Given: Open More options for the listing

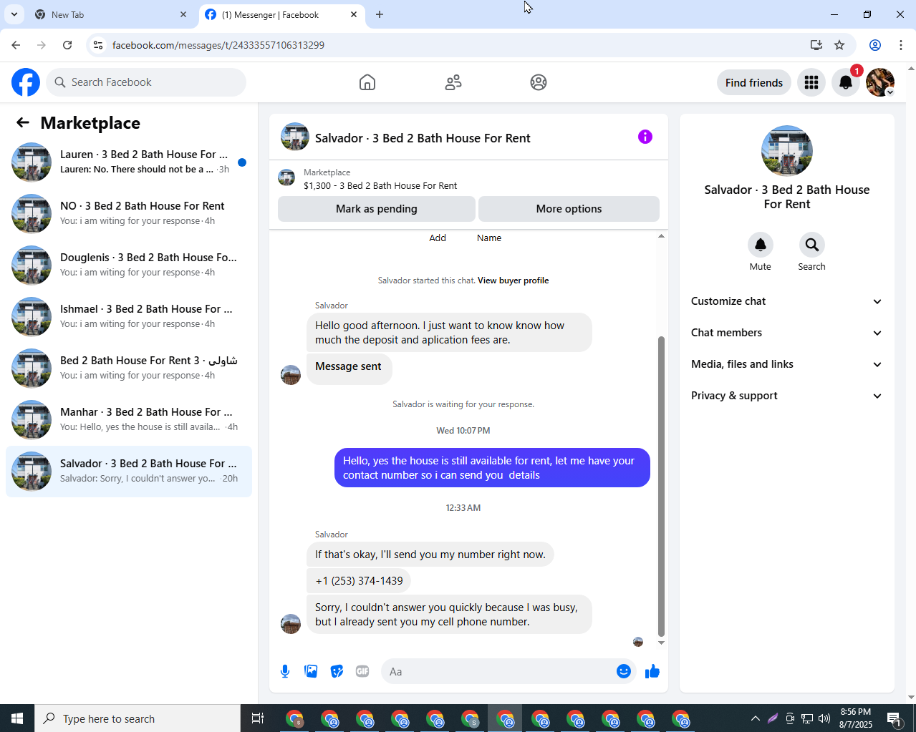Looking at the screenshot, I should coord(569,209).
